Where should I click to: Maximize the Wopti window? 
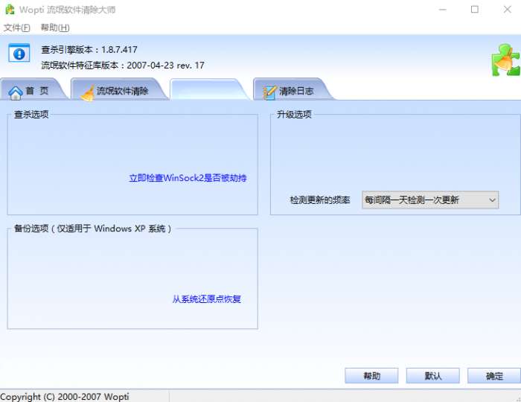tap(475, 10)
